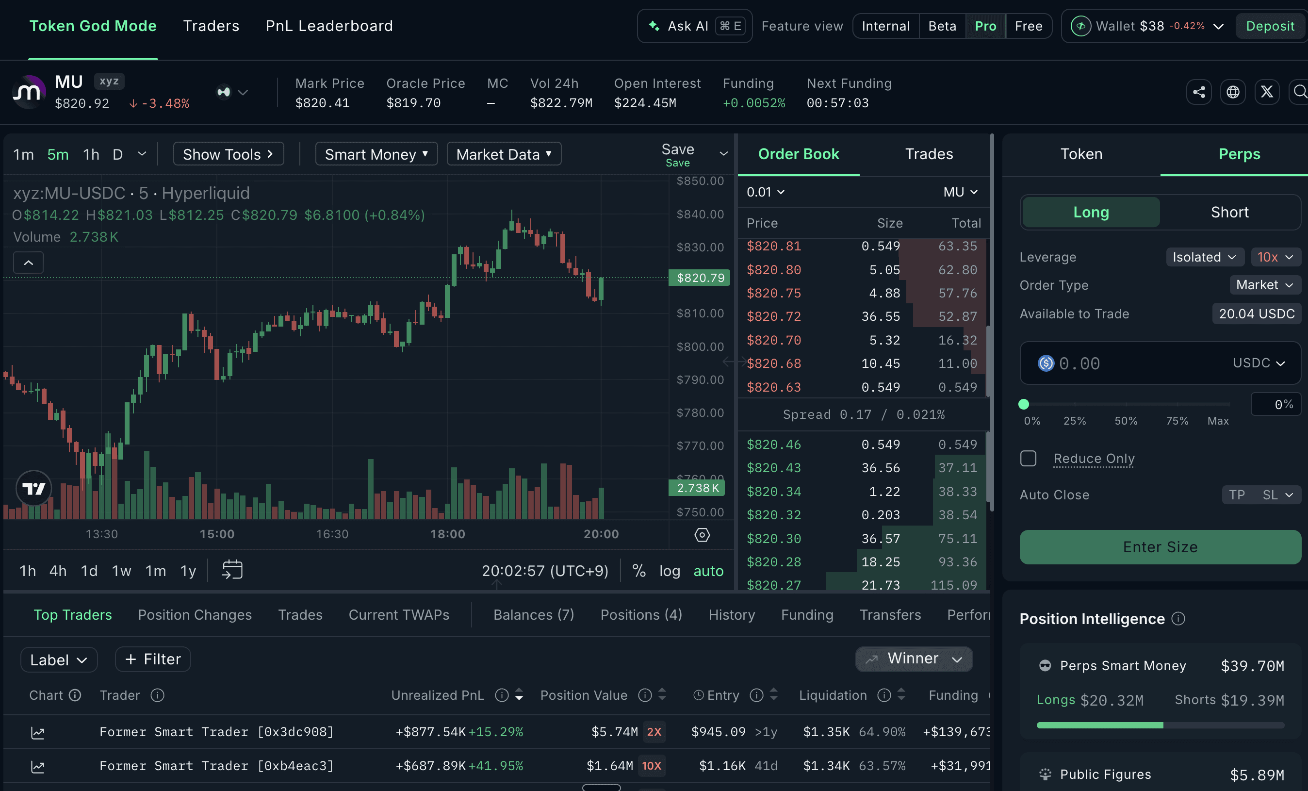
Task: Click the Show Tools button
Action: point(228,154)
